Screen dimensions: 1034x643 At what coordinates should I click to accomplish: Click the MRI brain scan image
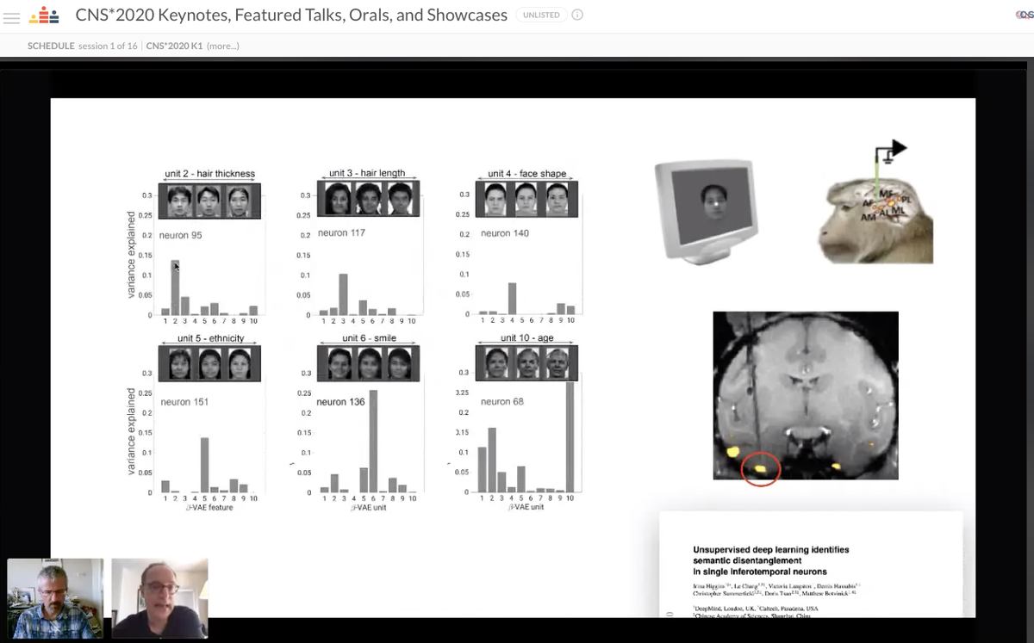point(806,395)
